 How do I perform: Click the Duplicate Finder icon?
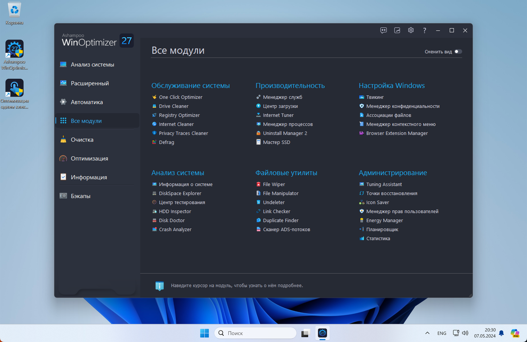(258, 220)
